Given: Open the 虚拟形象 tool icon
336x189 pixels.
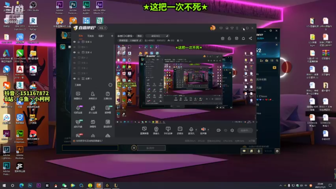Looking at the screenshot, I should pyautogui.click(x=78, y=123).
